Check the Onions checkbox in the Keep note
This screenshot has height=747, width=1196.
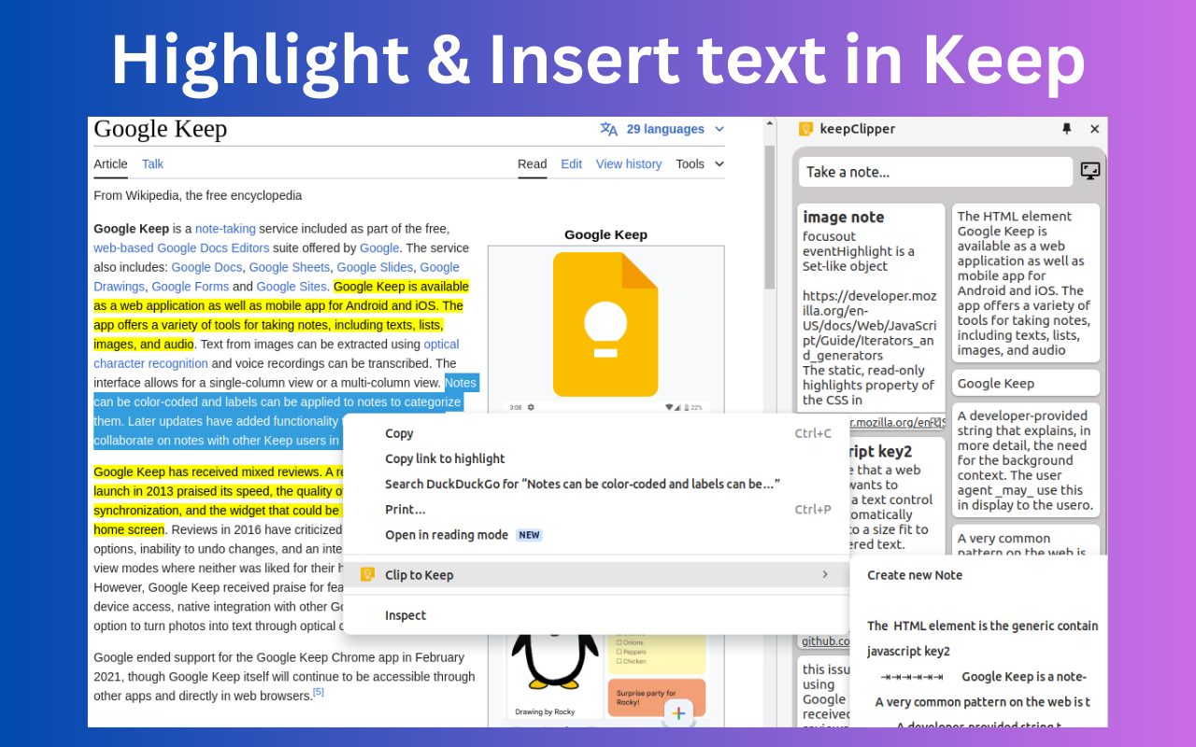[x=619, y=642]
